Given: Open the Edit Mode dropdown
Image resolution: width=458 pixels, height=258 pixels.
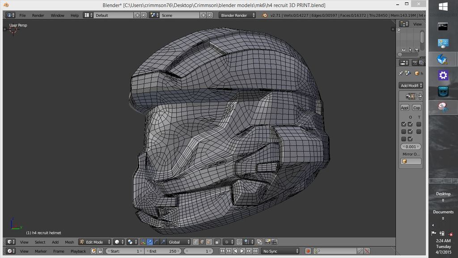Looking at the screenshot, I should [x=95, y=242].
